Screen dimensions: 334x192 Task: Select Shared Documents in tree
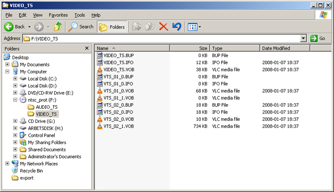point(47,149)
